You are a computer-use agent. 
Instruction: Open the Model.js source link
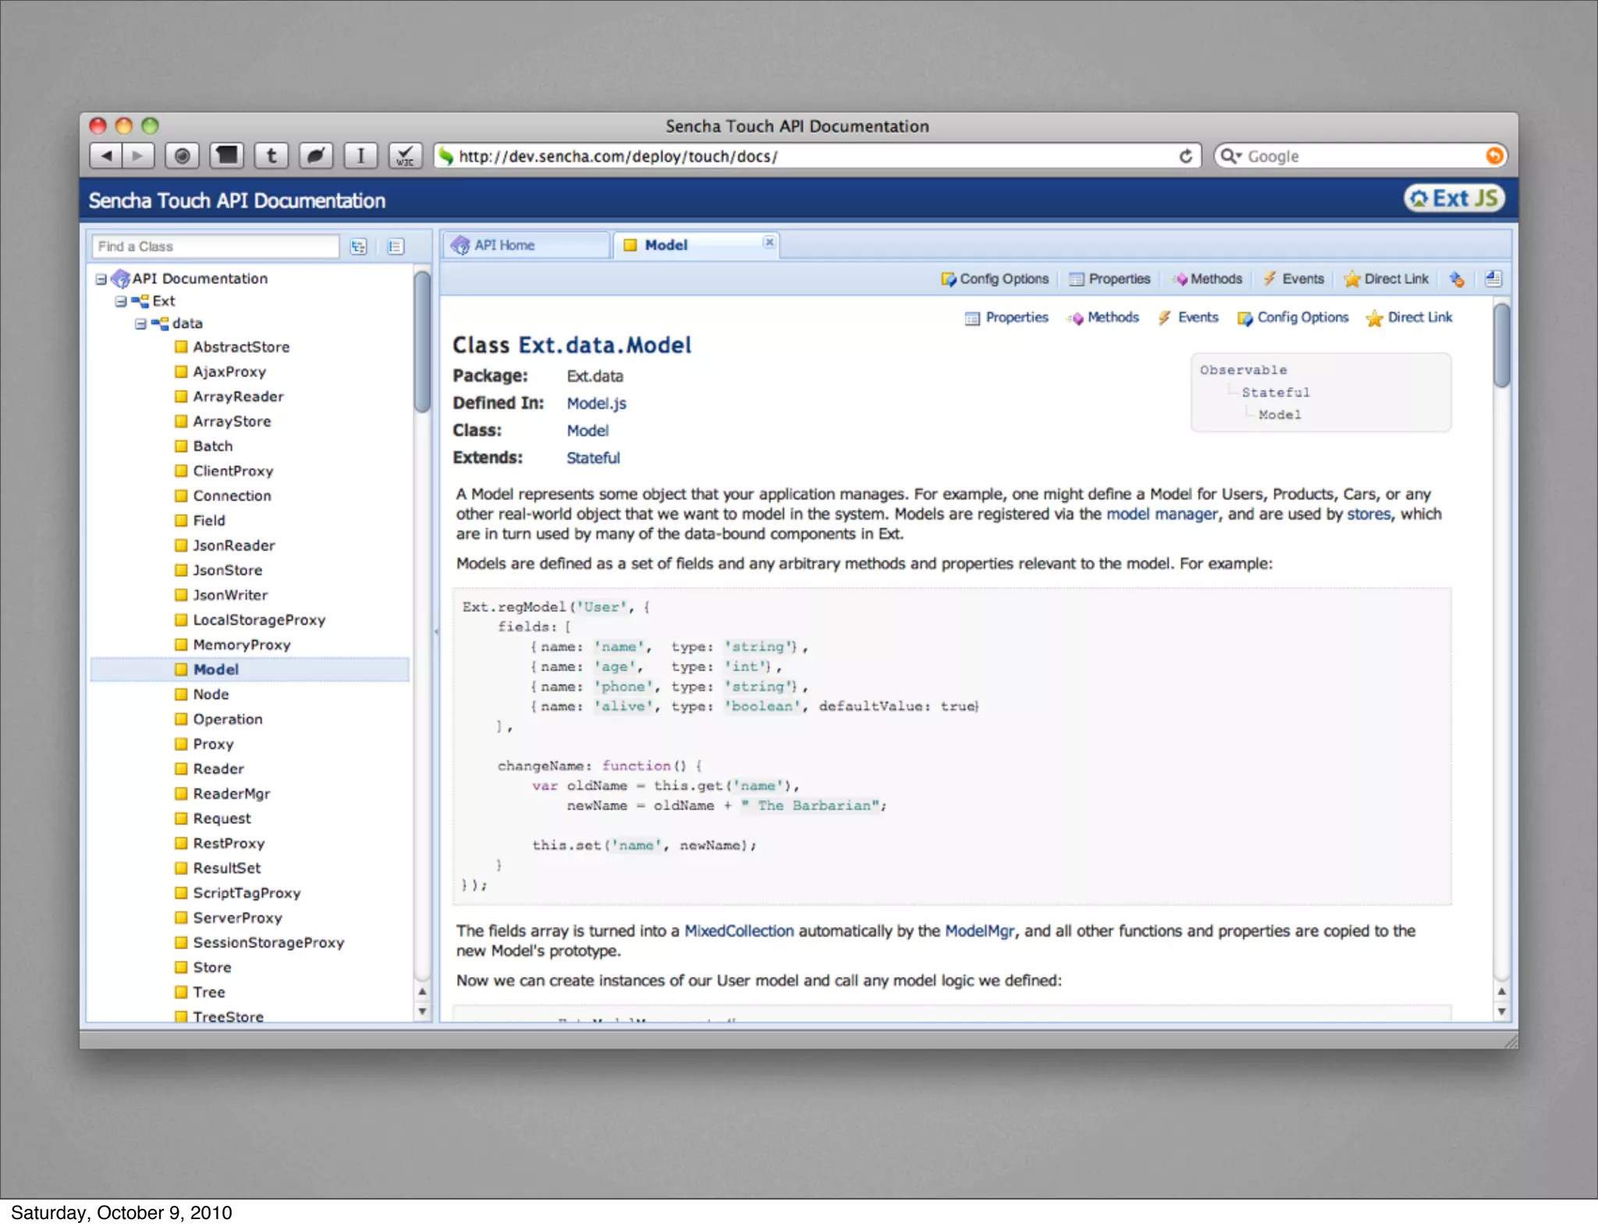(596, 403)
